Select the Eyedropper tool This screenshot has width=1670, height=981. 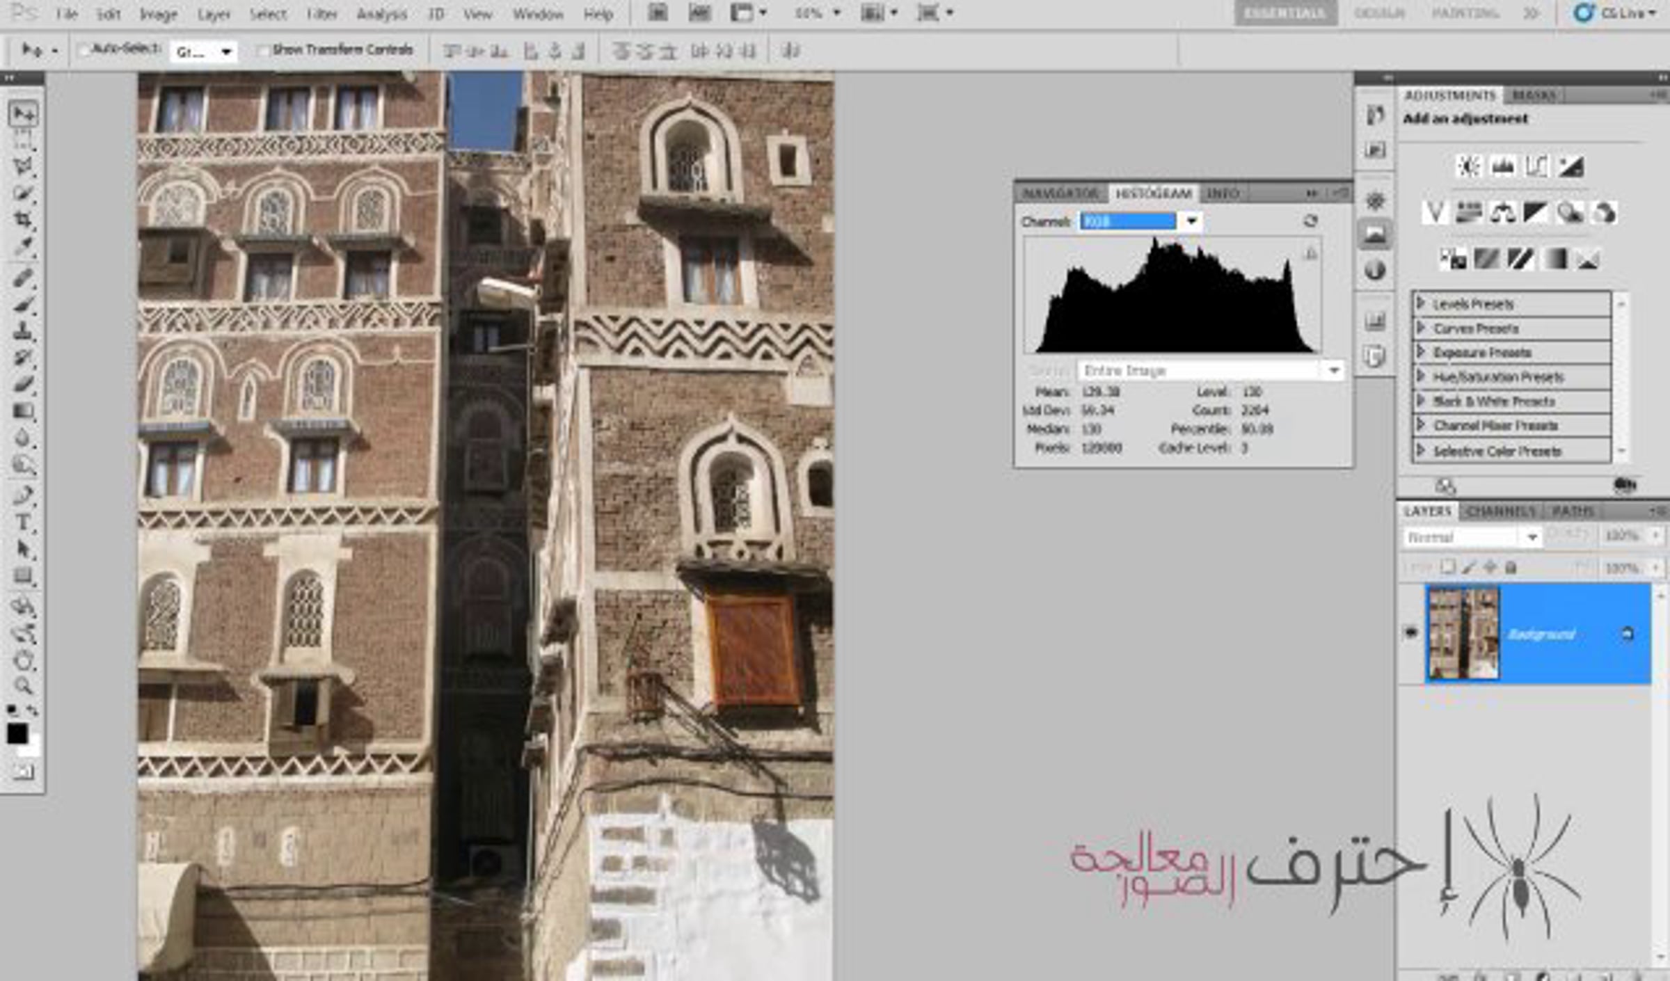23,247
